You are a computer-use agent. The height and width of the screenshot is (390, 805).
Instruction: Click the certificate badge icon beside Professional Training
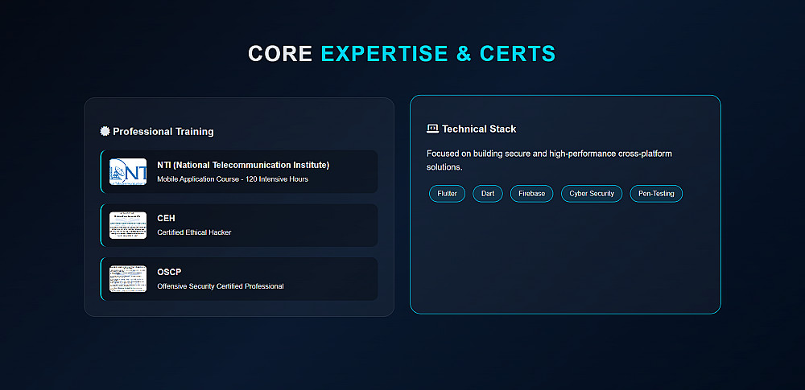(105, 131)
